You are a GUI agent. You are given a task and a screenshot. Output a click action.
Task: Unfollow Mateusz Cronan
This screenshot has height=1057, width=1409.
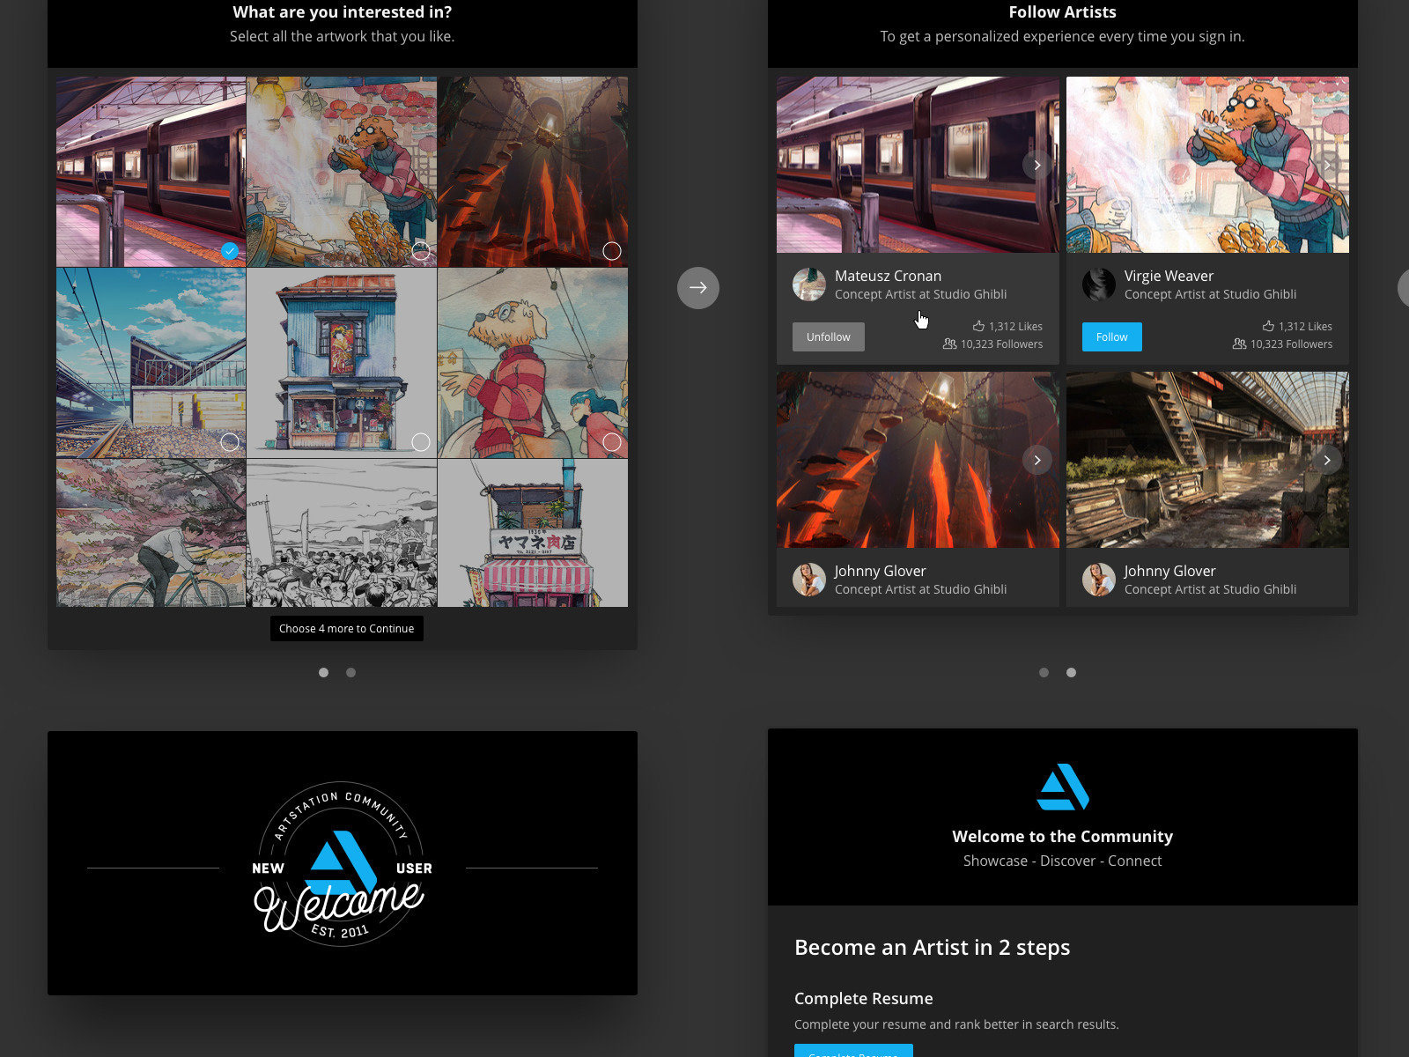point(829,336)
